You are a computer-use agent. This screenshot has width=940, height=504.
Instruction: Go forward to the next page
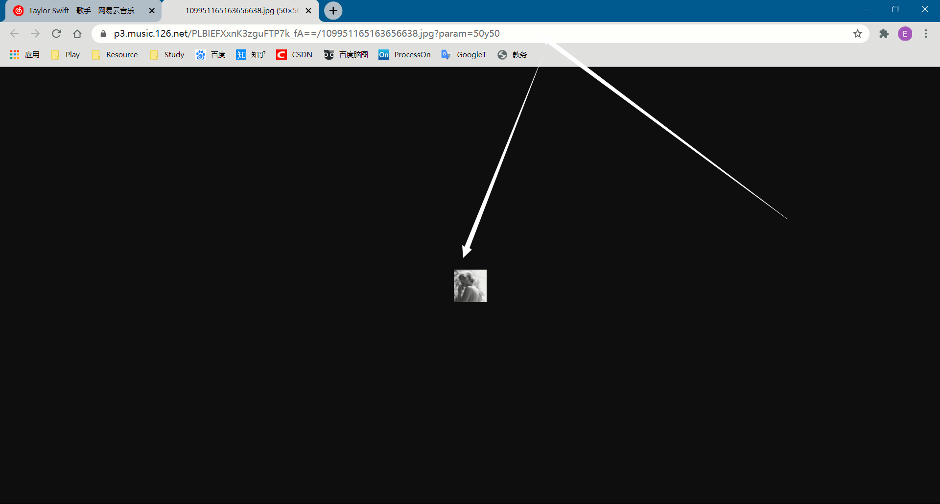35,33
